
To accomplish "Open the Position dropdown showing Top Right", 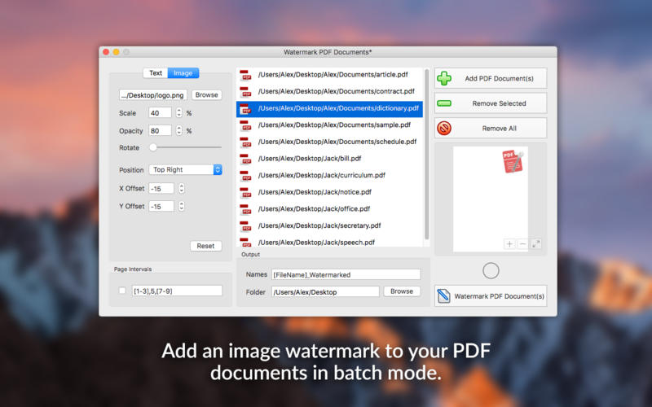I will [185, 170].
